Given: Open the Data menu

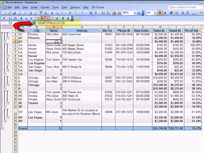Looking at the screenshot, I should 65,7.
